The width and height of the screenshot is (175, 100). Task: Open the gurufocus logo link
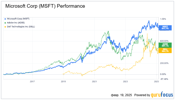coord(162,95)
